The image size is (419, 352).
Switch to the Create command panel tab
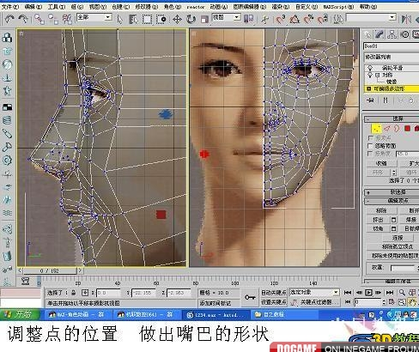coord(367,35)
